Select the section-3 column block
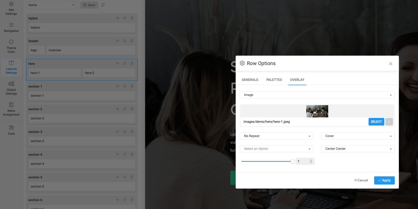 (82, 141)
